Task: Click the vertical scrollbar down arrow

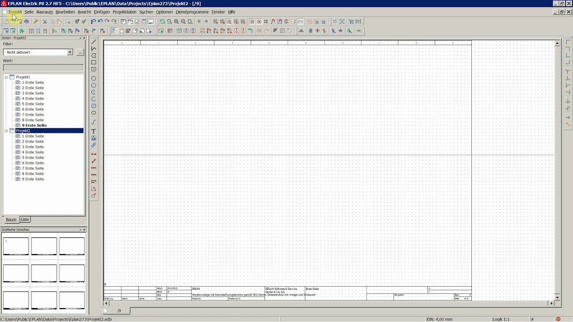Action: click(557, 297)
